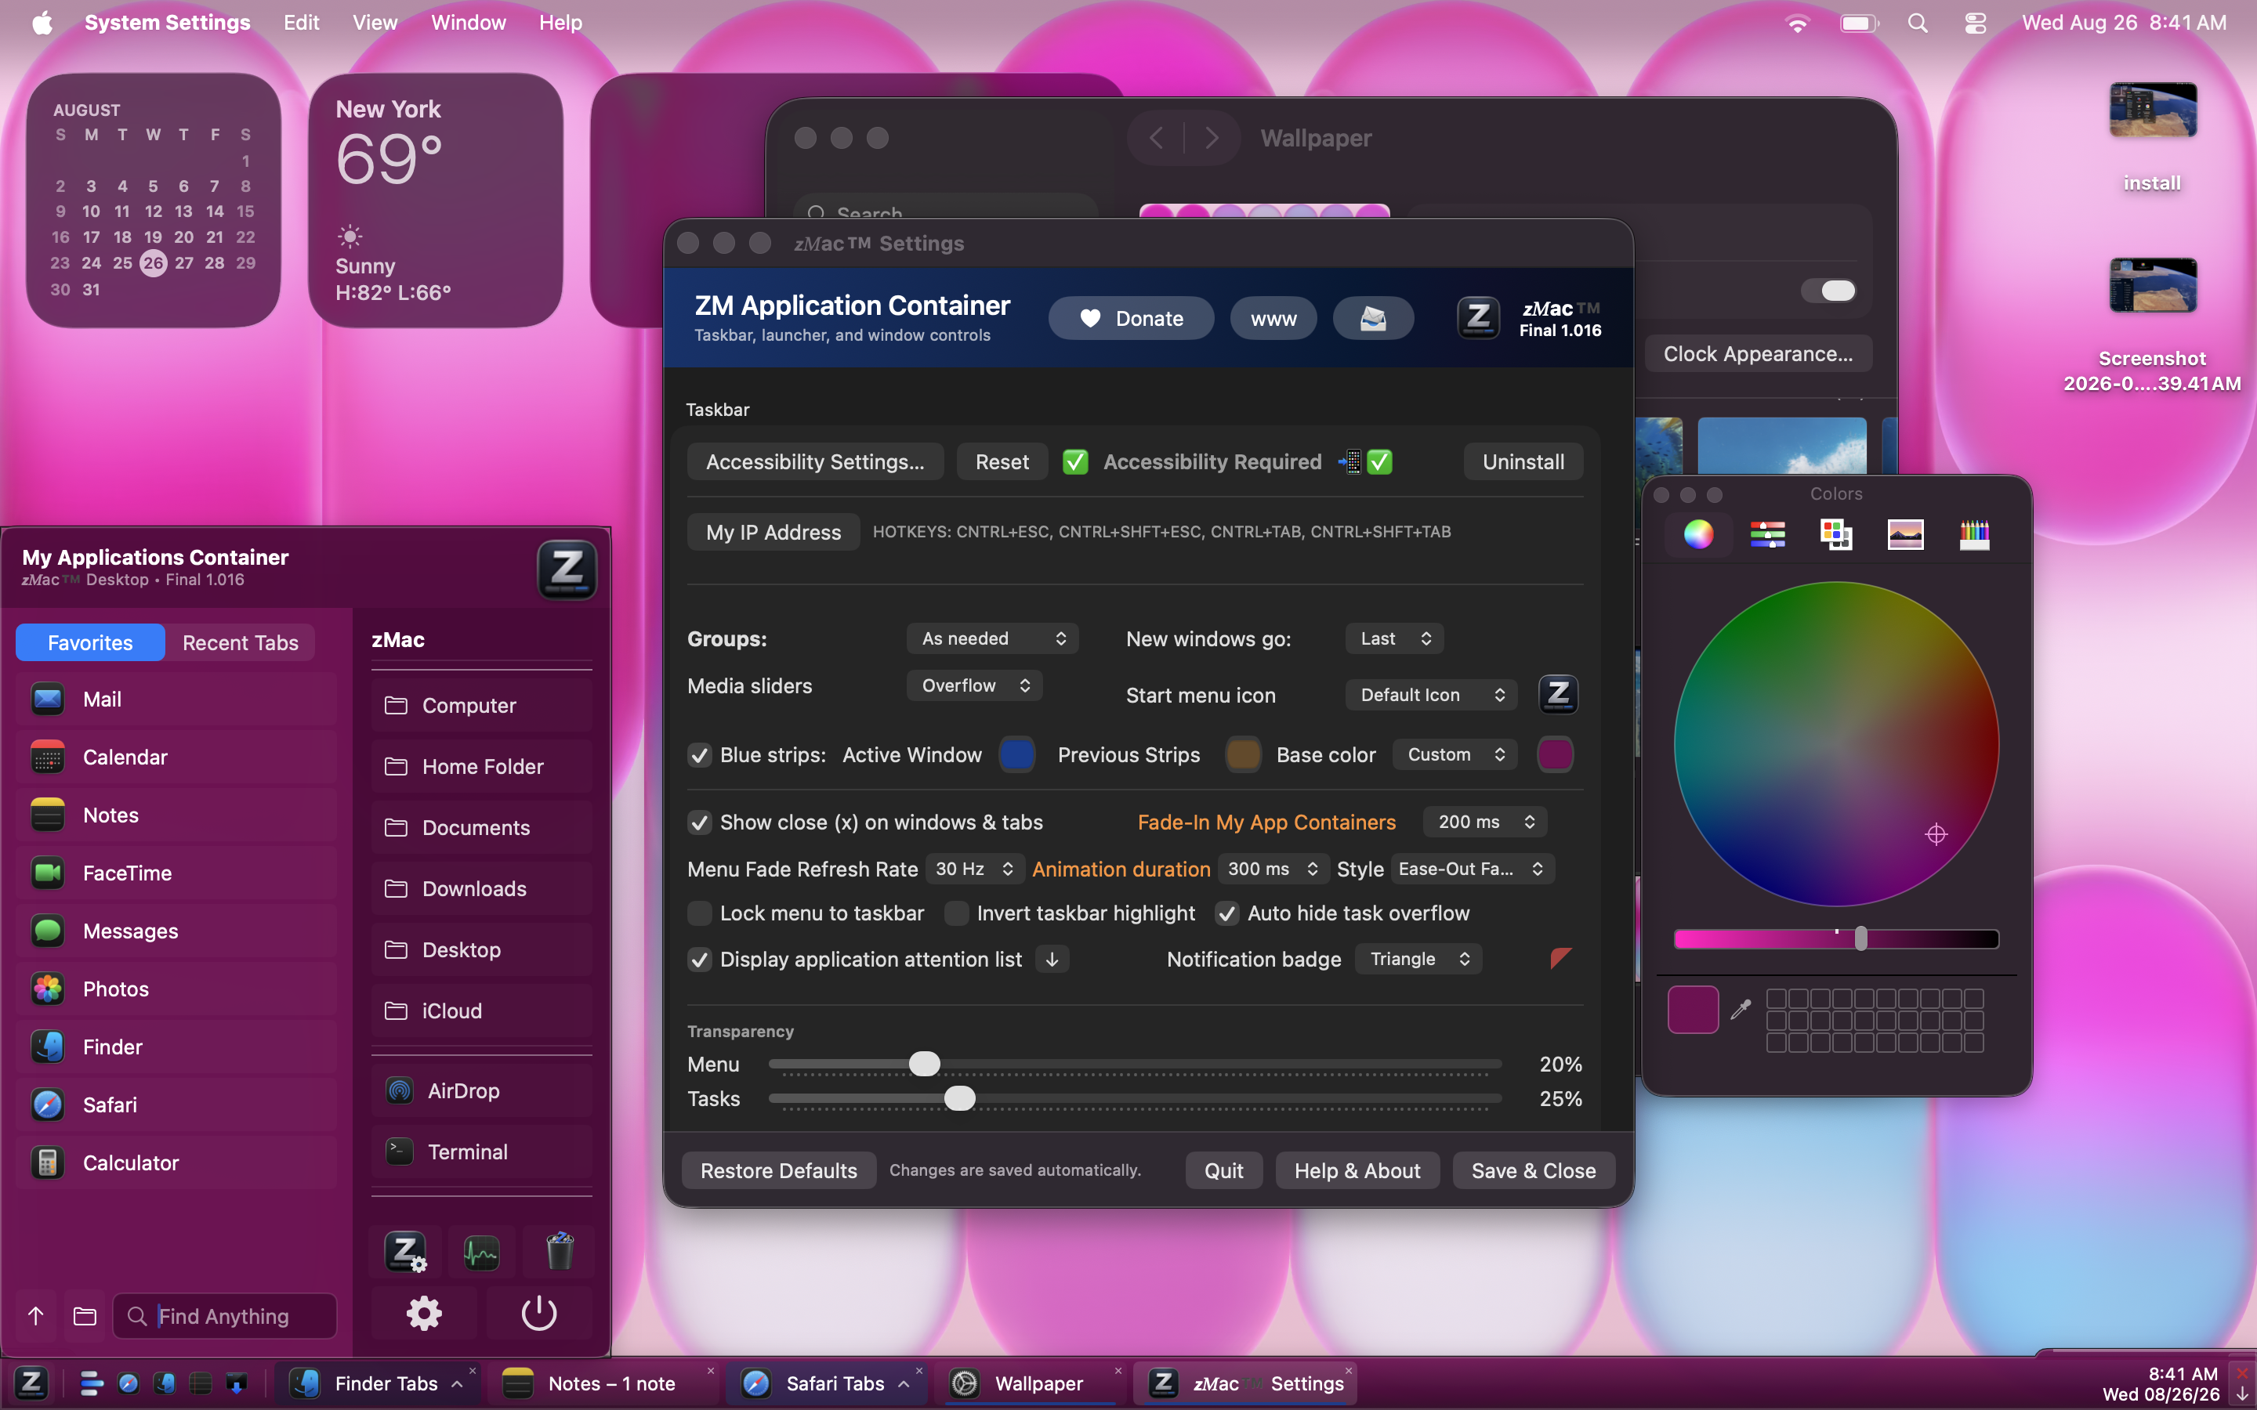Launch Photos from Favorites
2257x1410 pixels.
[176, 989]
